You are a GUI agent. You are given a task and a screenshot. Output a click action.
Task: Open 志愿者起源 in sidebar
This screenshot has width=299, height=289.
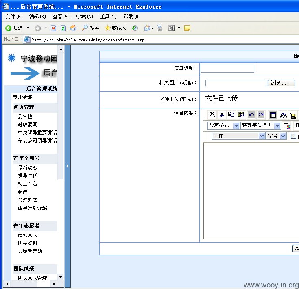[x=30, y=251]
